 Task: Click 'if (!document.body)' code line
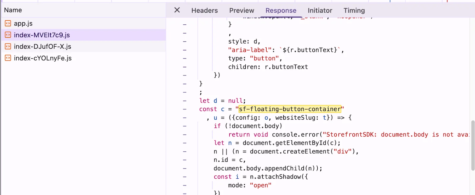[x=248, y=126]
